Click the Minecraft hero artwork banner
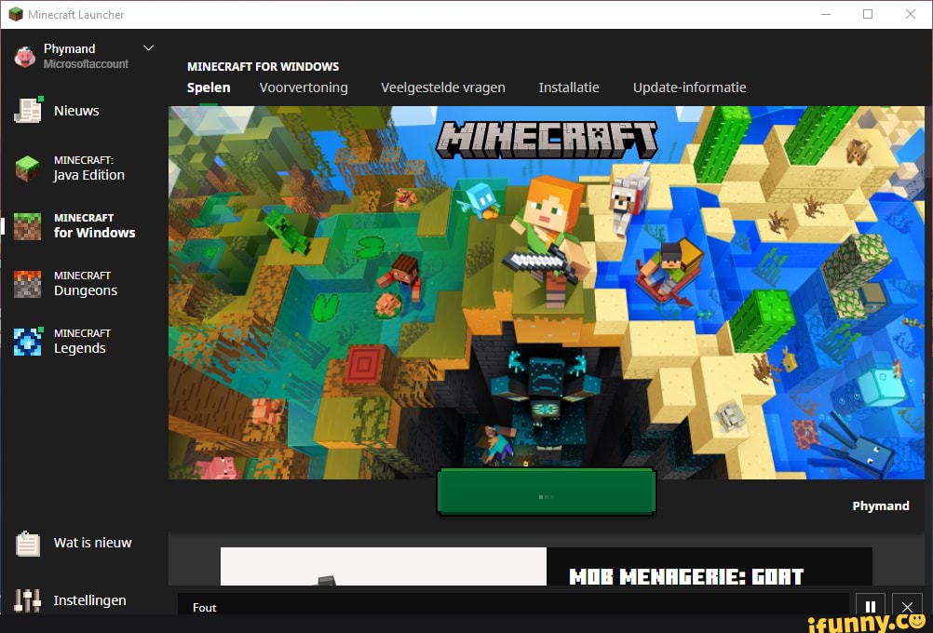Screen dimensions: 933x633 (x=547, y=292)
